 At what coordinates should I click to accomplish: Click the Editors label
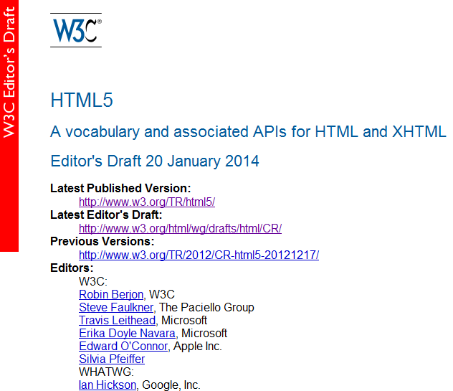(72, 268)
